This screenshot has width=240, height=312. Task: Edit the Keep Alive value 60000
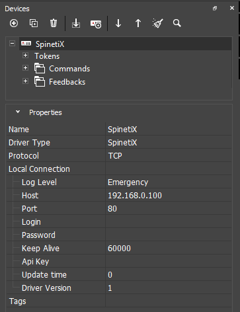point(169,248)
